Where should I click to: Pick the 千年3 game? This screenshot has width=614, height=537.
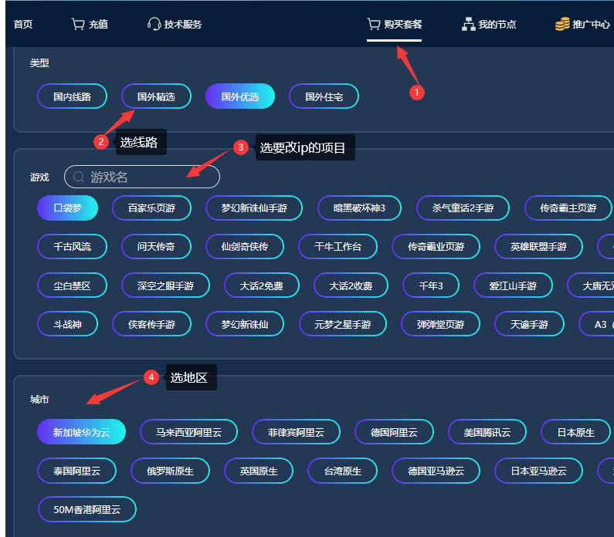point(431,285)
